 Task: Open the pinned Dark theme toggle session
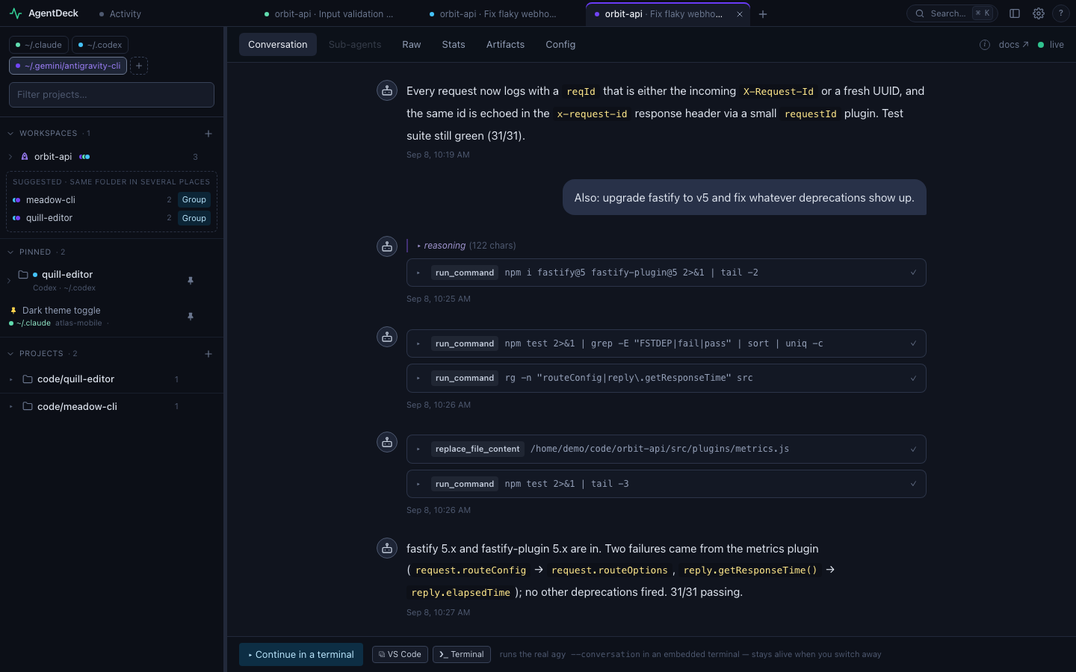click(x=61, y=311)
